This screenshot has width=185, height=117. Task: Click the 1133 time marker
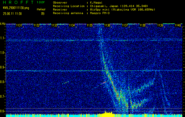(54, 25)
